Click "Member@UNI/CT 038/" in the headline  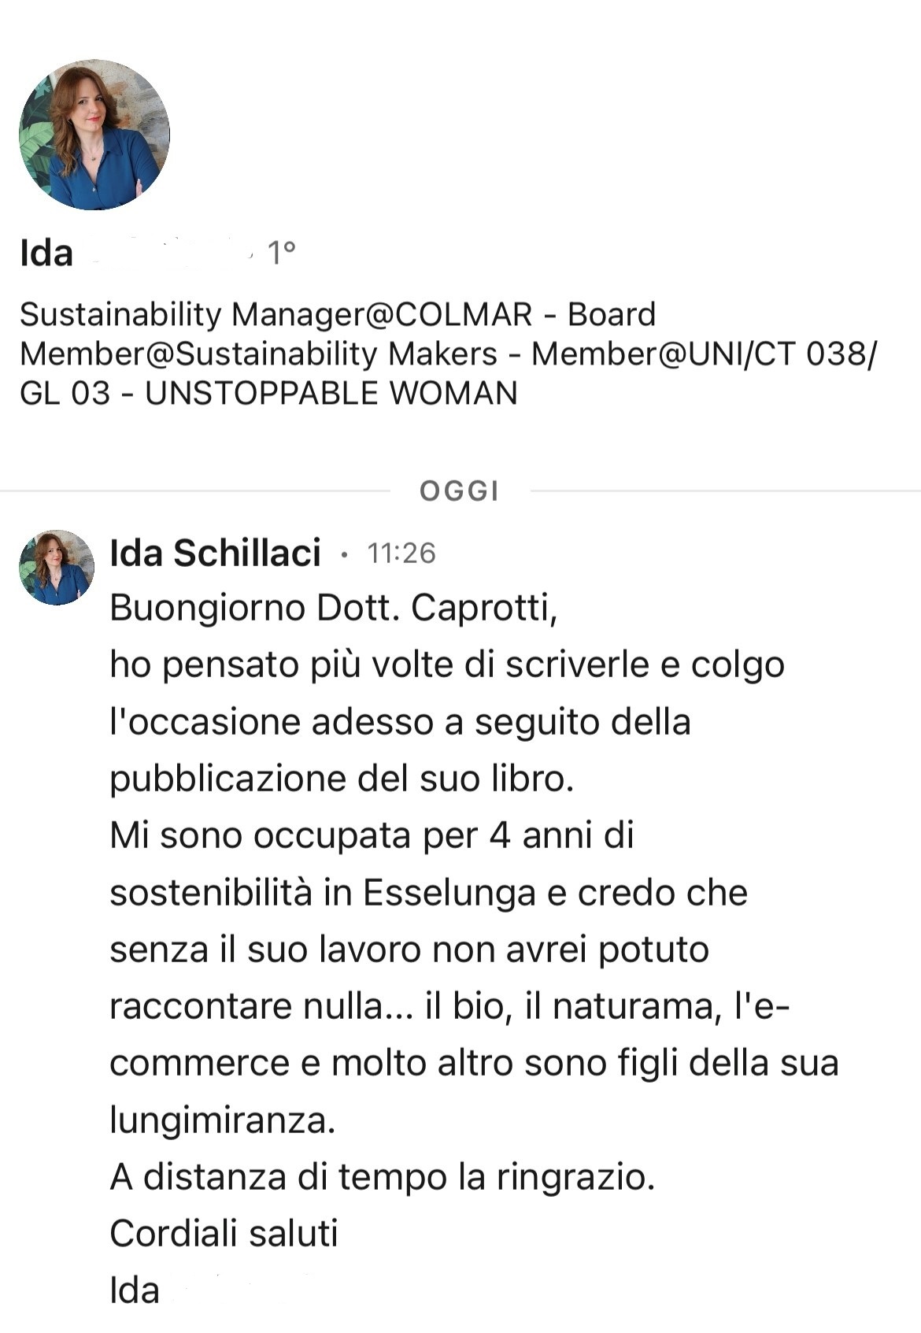[x=703, y=354]
